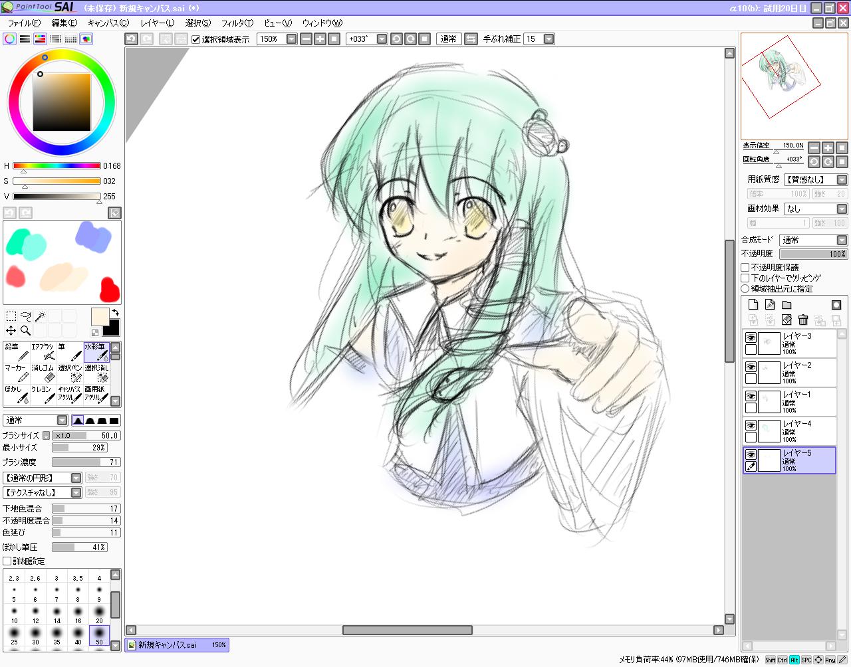Enable 詳細設定 checkbox

7,561
